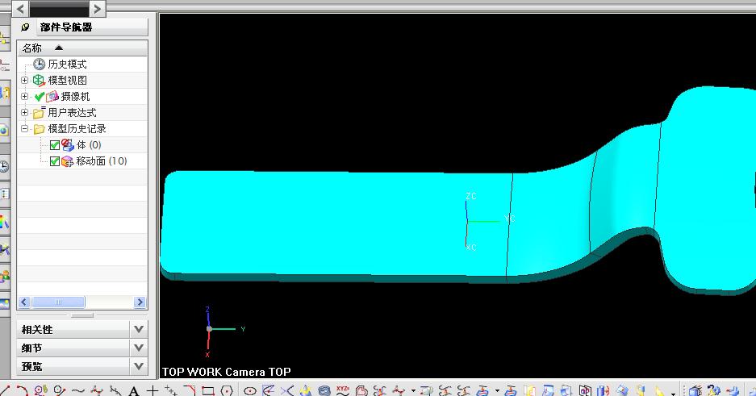Screen dimensions: 756x396
Task: Select the Helix coil tool
Action: [x=324, y=390]
